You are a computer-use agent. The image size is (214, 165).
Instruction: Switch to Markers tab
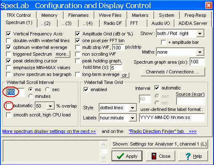(140, 15)
